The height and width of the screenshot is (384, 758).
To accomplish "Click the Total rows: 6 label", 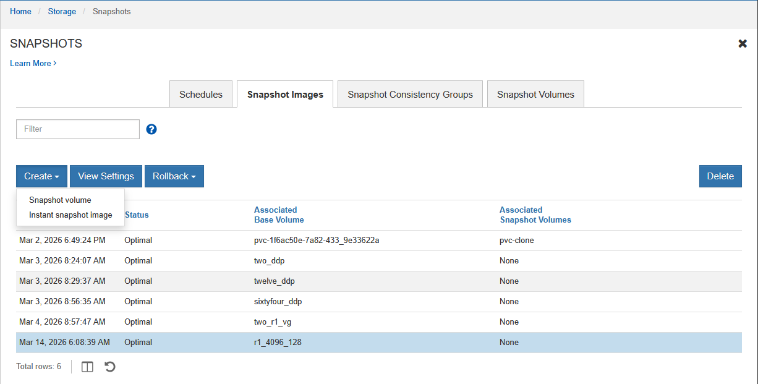I will [x=39, y=367].
